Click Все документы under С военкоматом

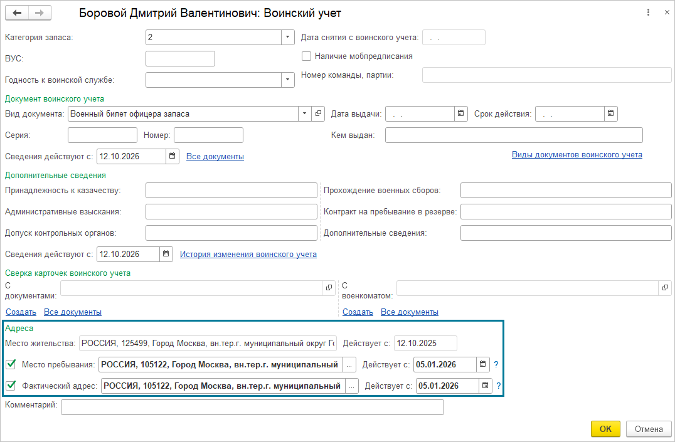410,312
